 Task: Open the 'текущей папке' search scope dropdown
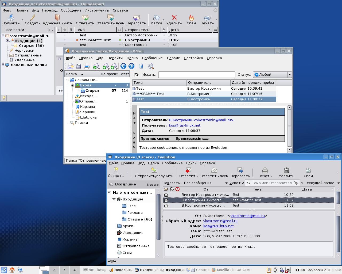coord(323,183)
